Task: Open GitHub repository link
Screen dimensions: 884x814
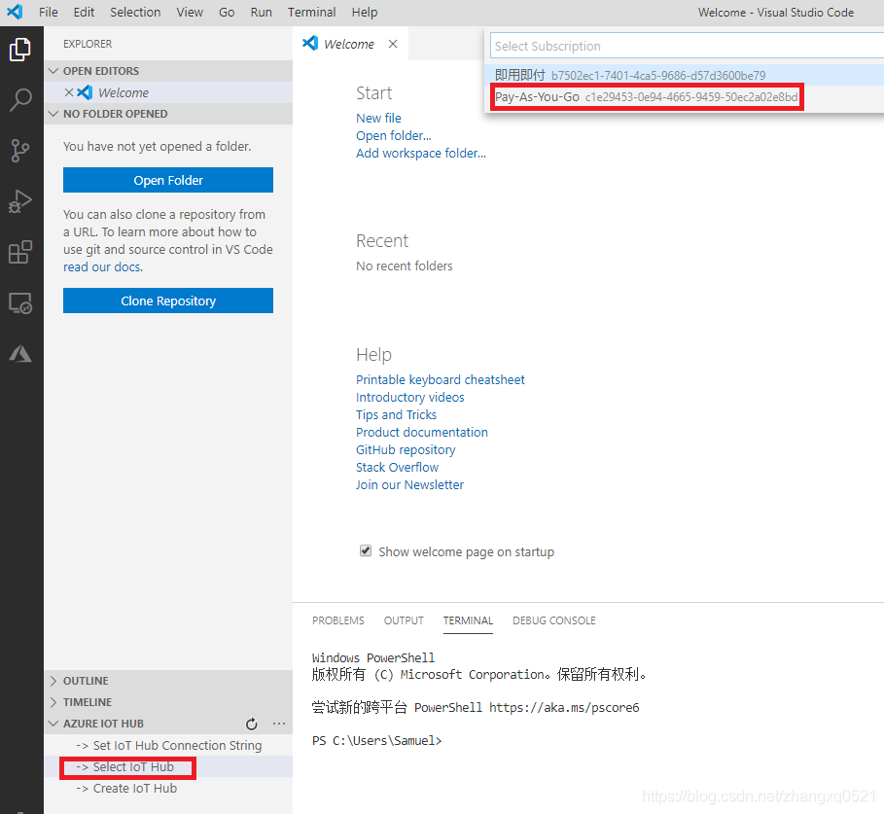Action: coord(406,450)
